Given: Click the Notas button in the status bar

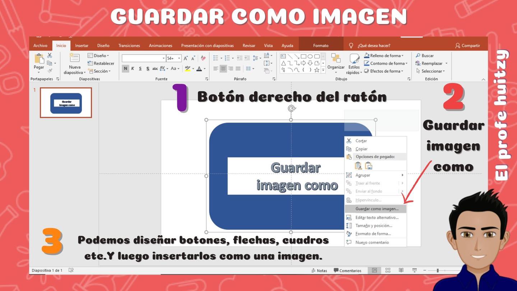Looking at the screenshot, I should click(x=319, y=271).
